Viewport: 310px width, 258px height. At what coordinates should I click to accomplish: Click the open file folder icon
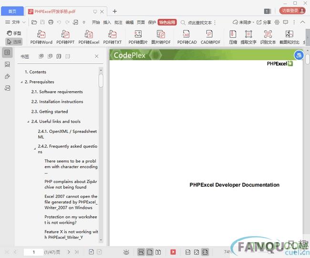[x=34, y=22]
